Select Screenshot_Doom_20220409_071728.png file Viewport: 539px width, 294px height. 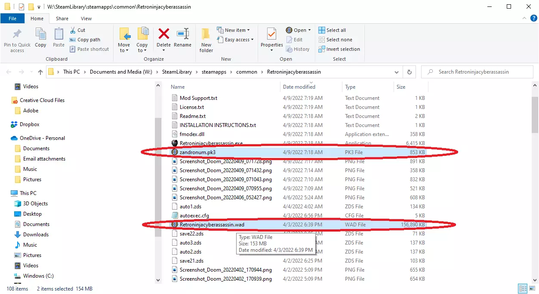pyautogui.click(x=225, y=161)
